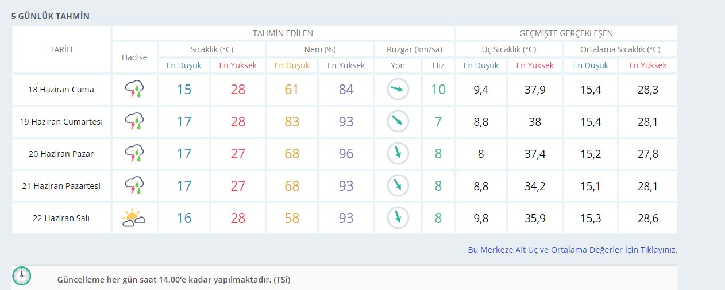
Task: Click the wind direction icon for 19 Haziran
Action: coord(398,122)
